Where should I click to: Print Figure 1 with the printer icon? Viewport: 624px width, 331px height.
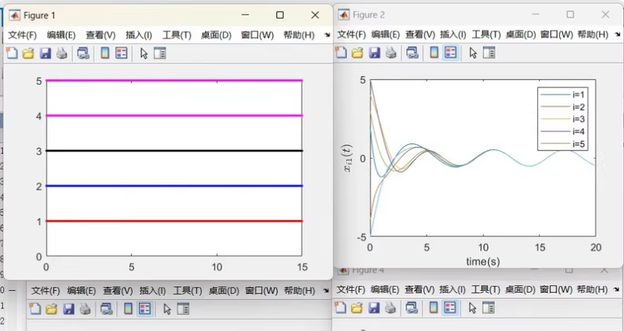[62, 53]
